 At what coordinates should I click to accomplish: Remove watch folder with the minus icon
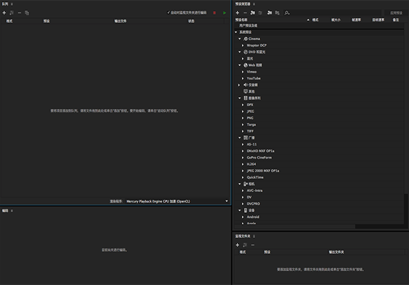point(252,245)
